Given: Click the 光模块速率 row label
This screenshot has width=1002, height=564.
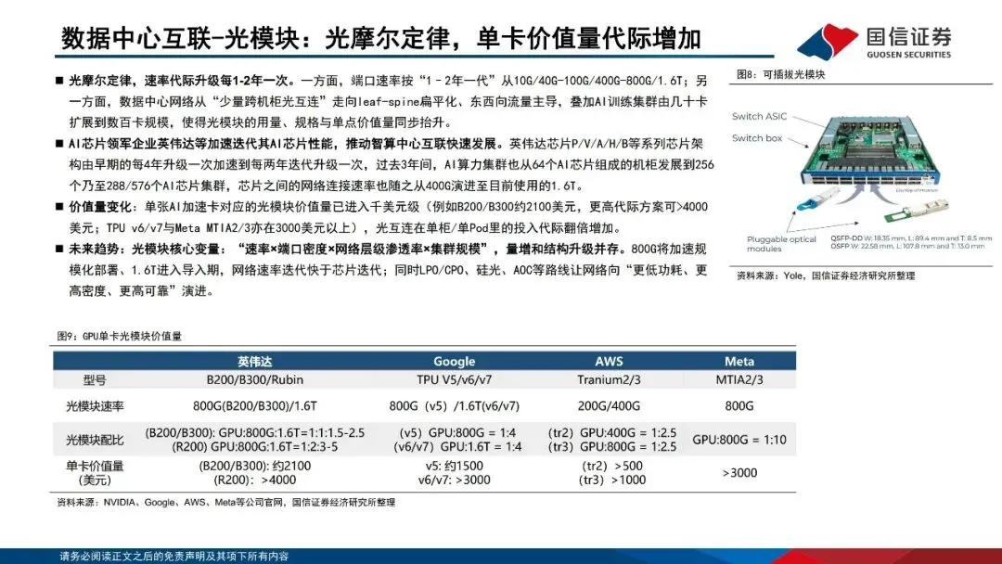Looking at the screenshot, I should [95, 406].
